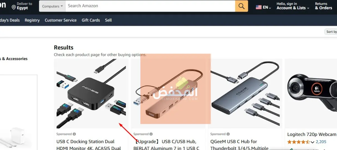Expand rating breakdown chevron beside stars
Screen dimensions: 337x150
tap(312, 142)
